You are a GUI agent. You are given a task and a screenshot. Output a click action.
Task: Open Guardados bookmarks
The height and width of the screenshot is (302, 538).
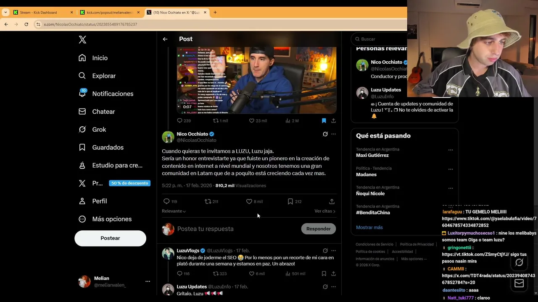pos(101,148)
